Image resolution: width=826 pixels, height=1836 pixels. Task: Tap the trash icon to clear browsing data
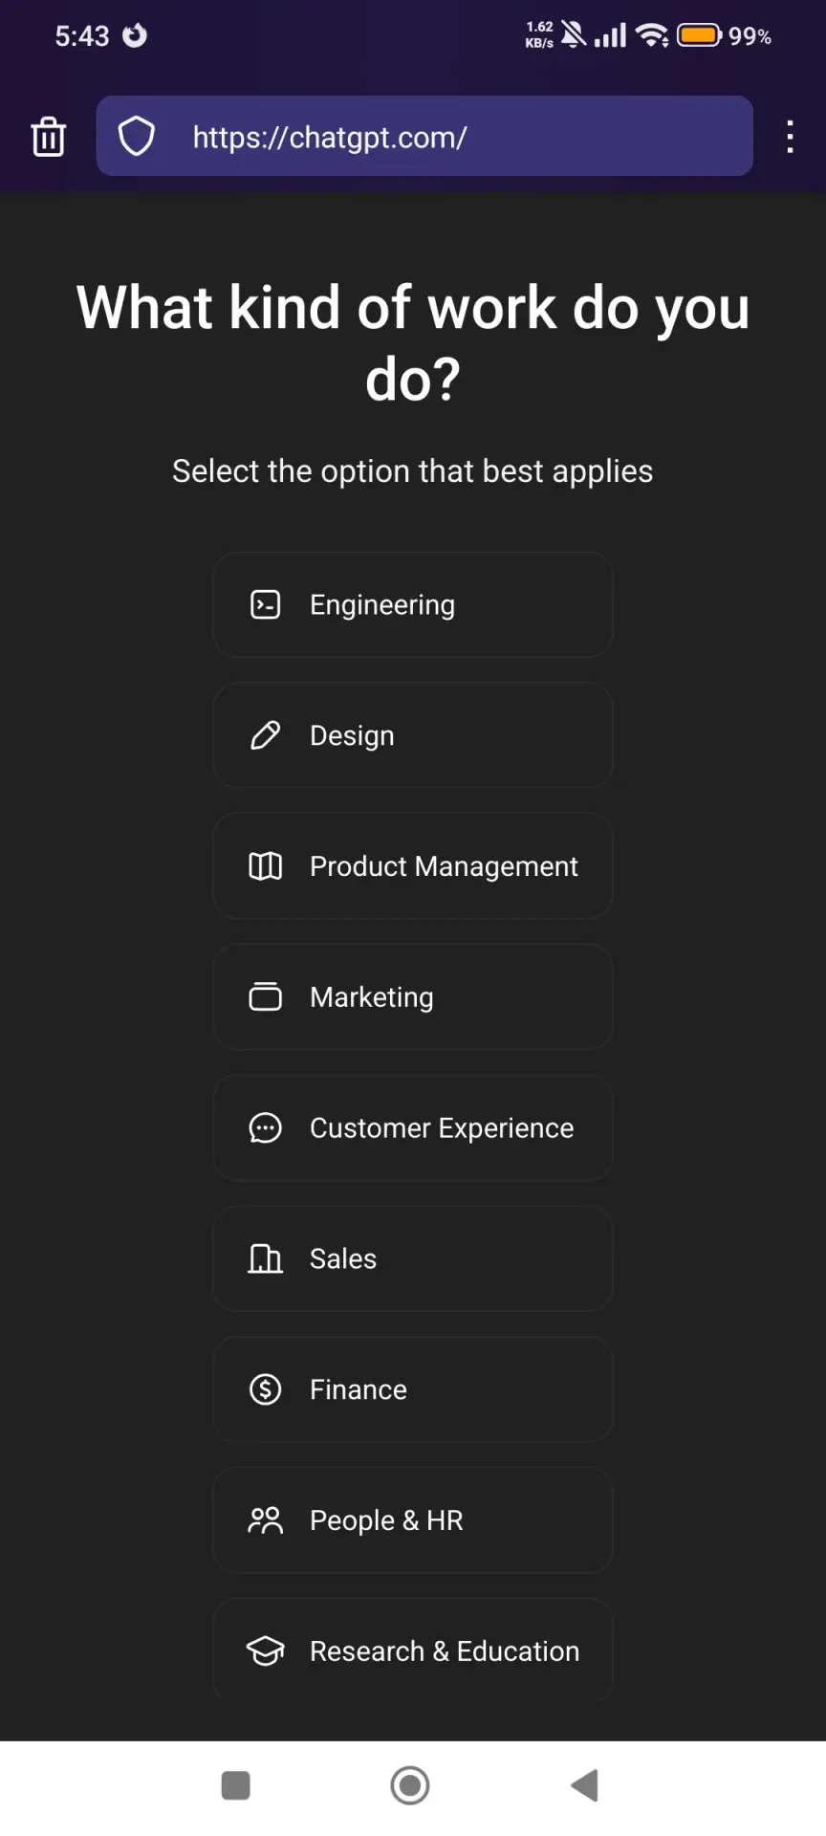click(x=48, y=136)
